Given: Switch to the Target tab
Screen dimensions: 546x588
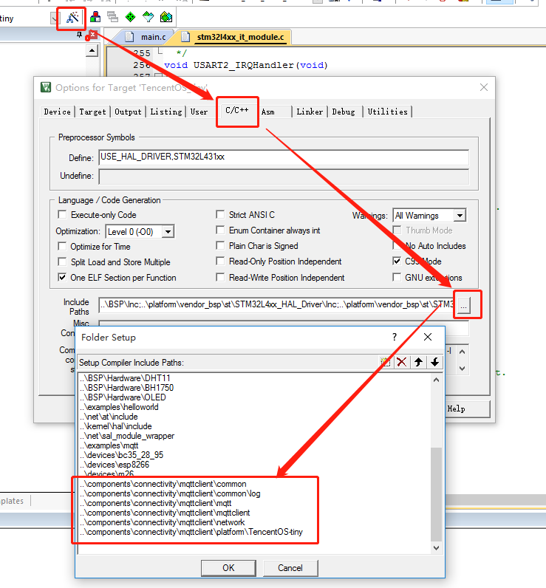Looking at the screenshot, I should tap(92, 112).
